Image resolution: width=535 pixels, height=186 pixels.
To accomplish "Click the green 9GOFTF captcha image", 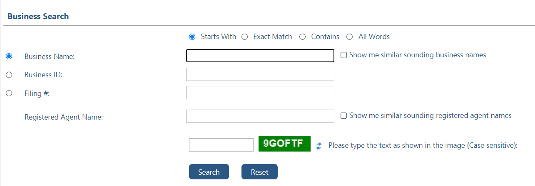I will 284,144.
